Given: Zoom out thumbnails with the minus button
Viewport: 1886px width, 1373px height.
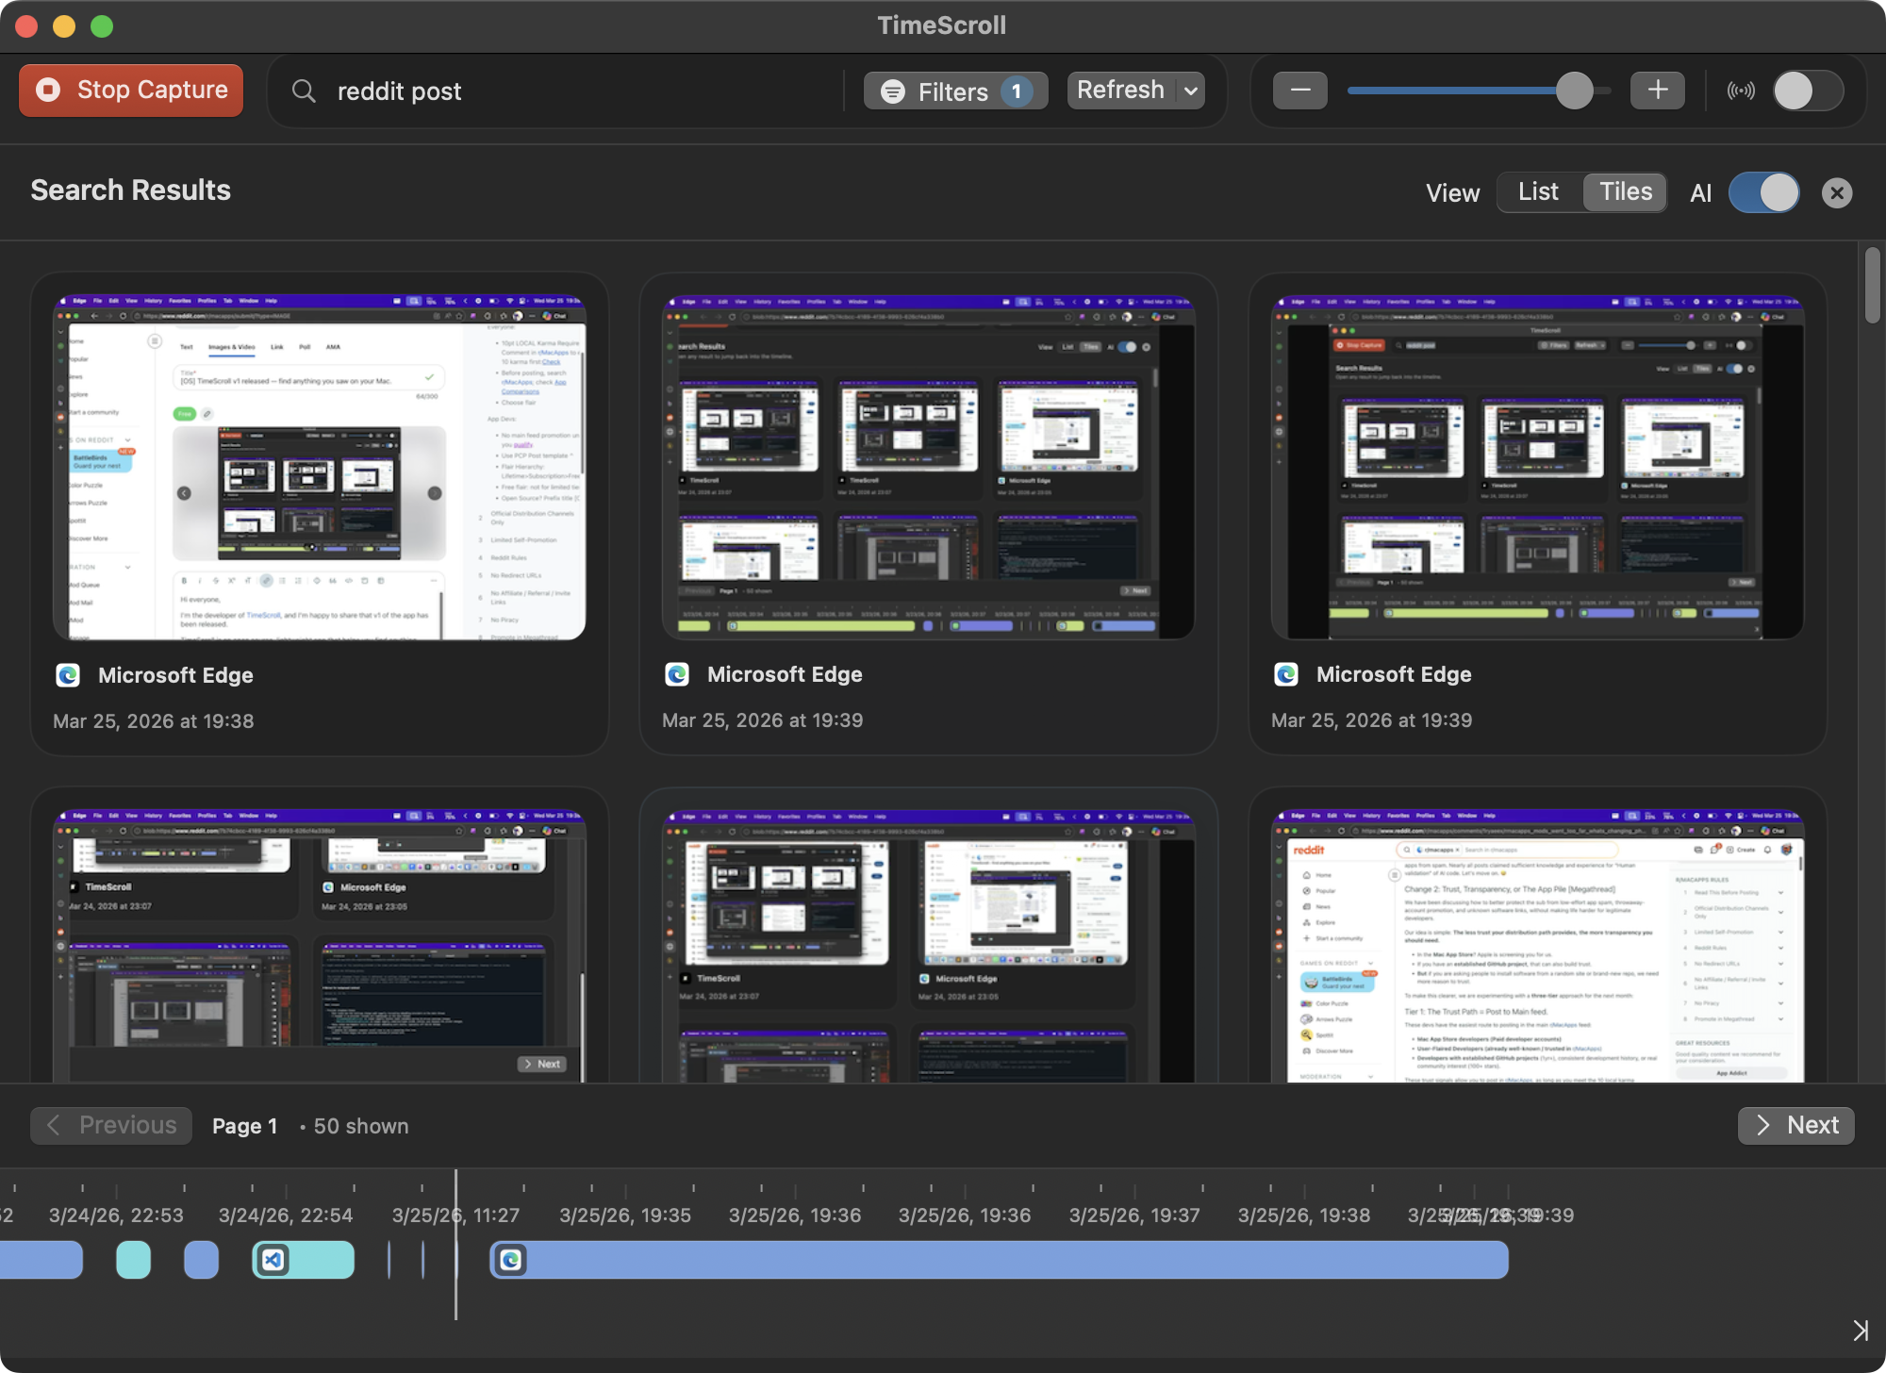Looking at the screenshot, I should coord(1299,91).
